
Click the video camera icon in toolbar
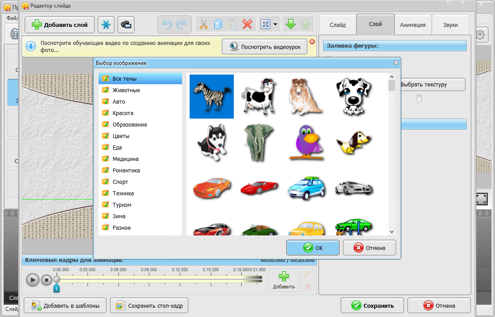[x=126, y=25]
